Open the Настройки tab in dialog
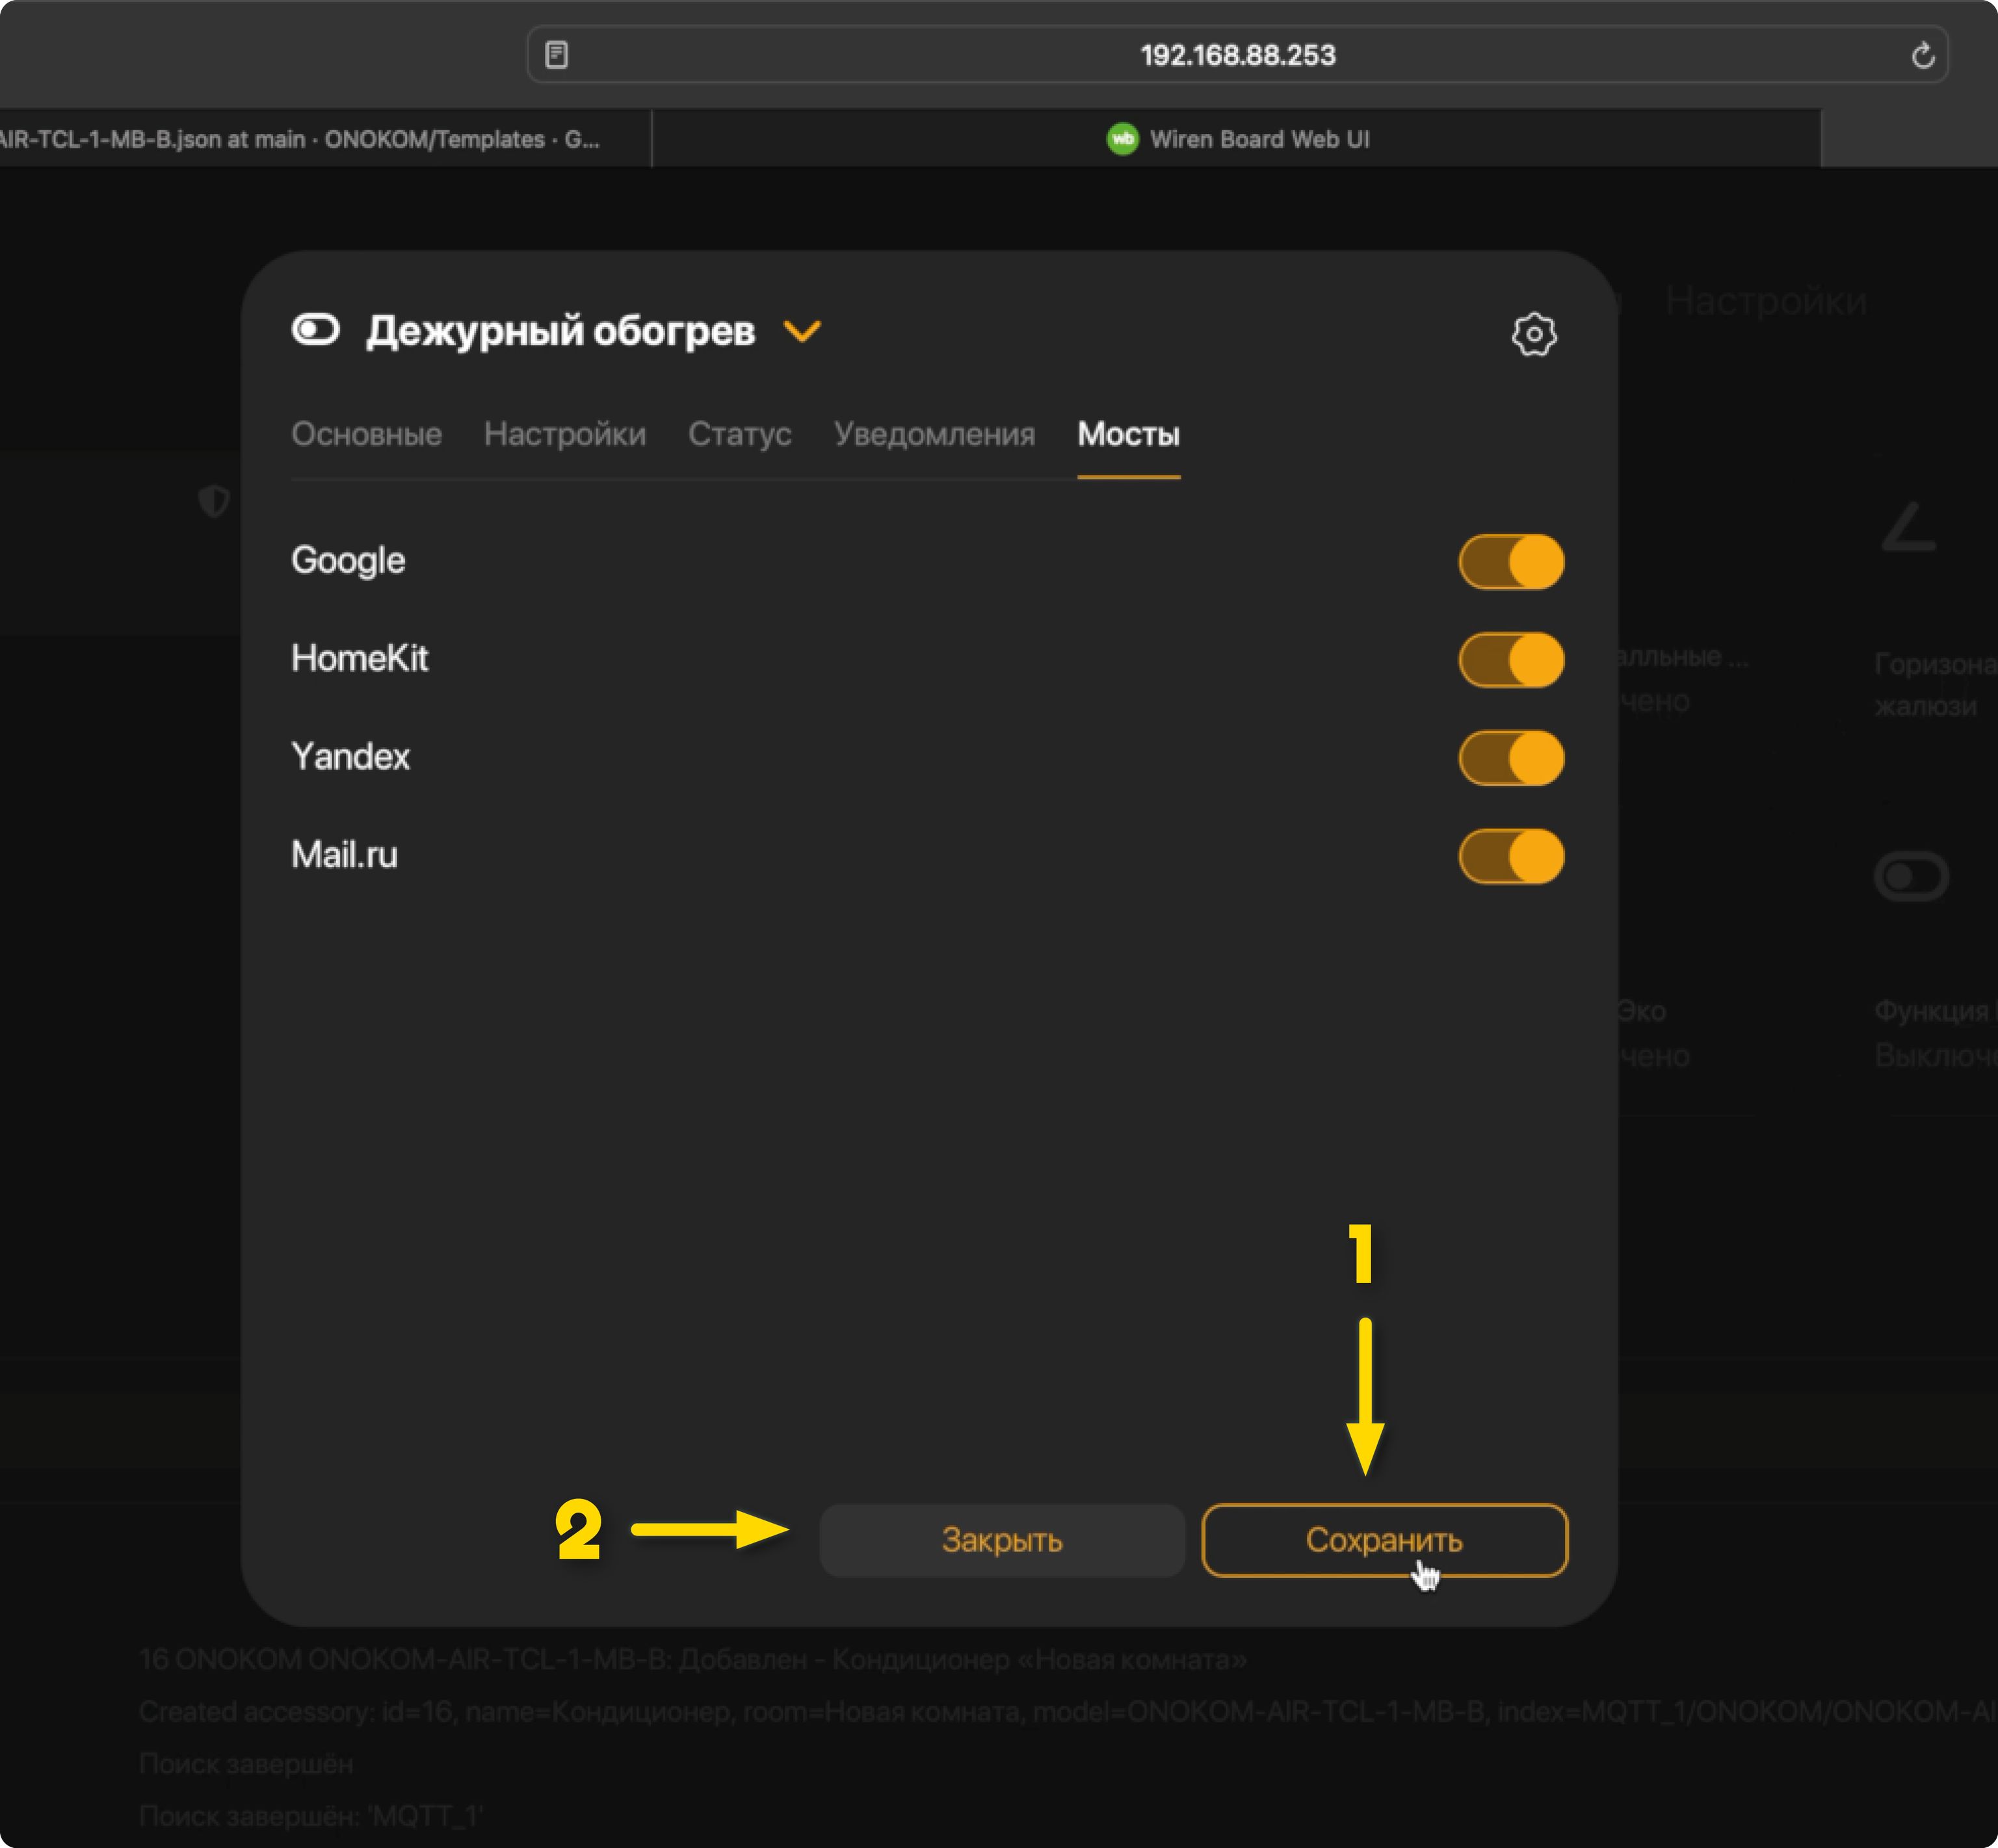This screenshot has width=1998, height=1848. [565, 434]
